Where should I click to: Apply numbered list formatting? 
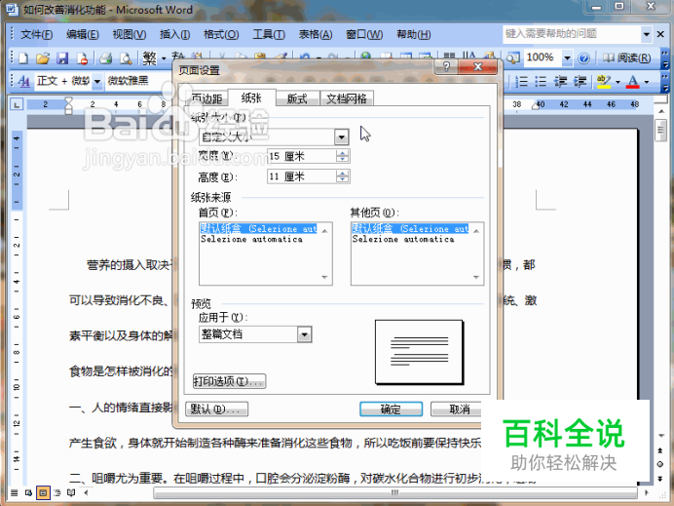521,81
